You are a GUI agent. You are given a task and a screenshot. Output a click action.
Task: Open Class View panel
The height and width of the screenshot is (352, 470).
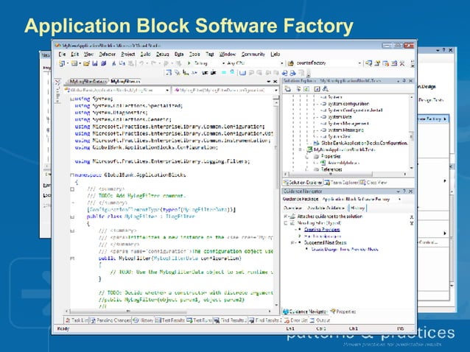pos(375,182)
